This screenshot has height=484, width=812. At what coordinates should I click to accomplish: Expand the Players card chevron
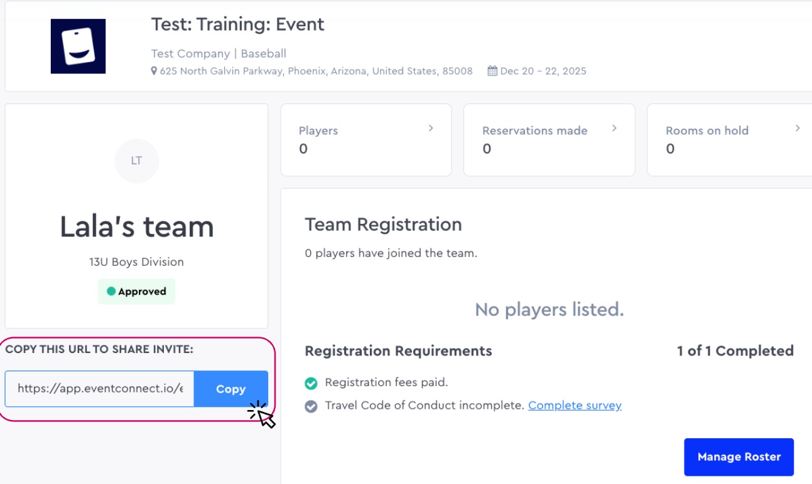(x=431, y=128)
